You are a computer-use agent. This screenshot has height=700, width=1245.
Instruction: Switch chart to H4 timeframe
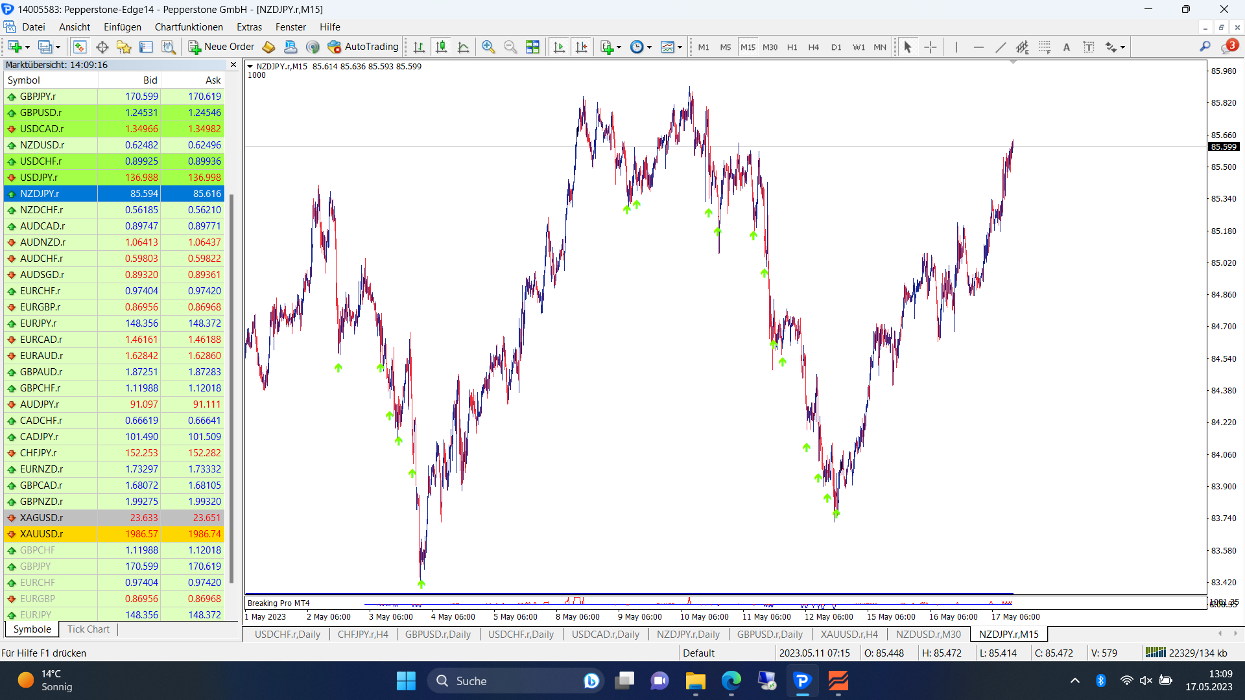[813, 47]
